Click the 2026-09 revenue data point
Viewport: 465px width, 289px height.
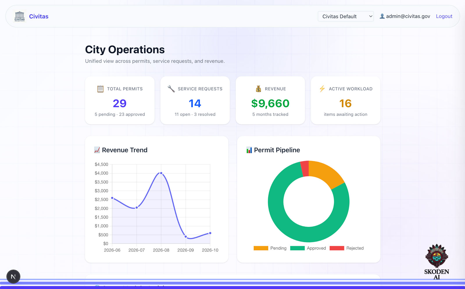(186, 237)
